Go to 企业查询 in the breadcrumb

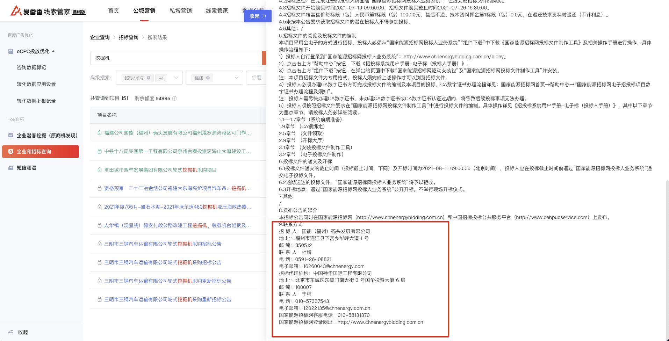coord(100,37)
